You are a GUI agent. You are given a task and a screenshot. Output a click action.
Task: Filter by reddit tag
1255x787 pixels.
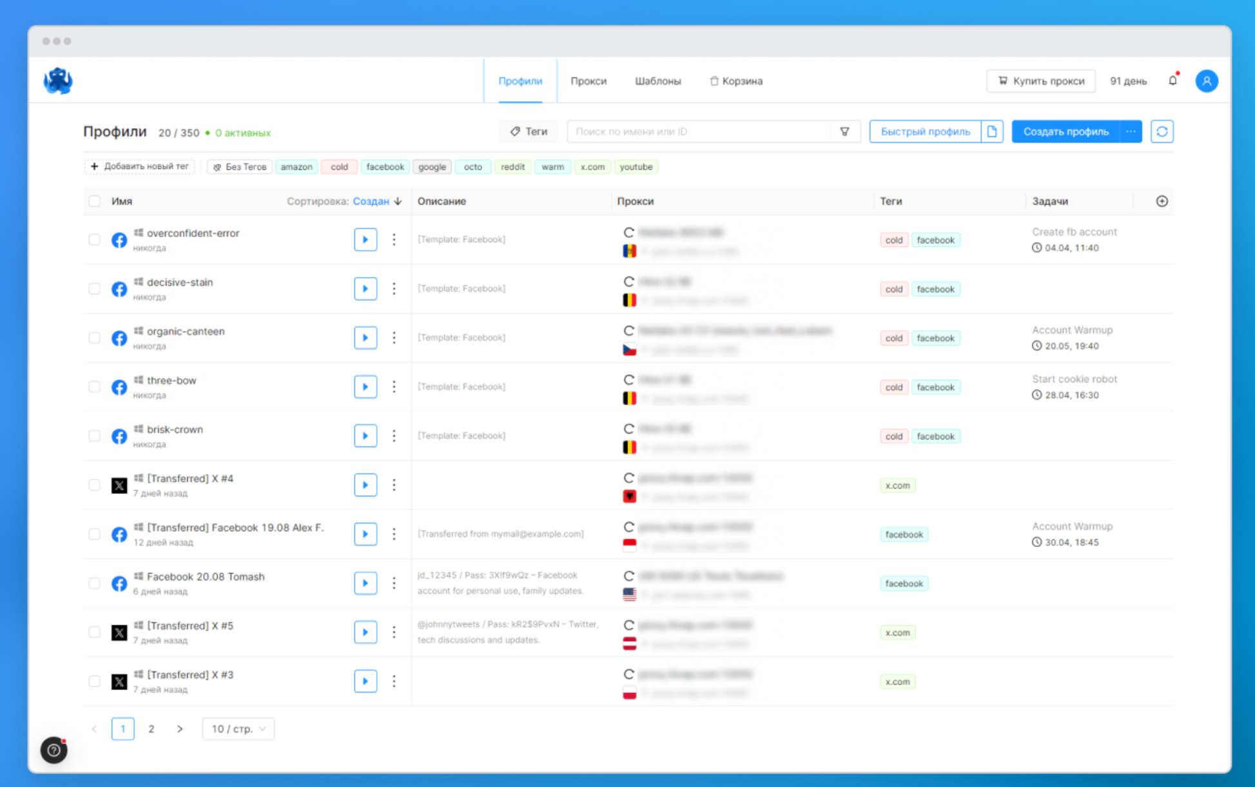click(512, 167)
